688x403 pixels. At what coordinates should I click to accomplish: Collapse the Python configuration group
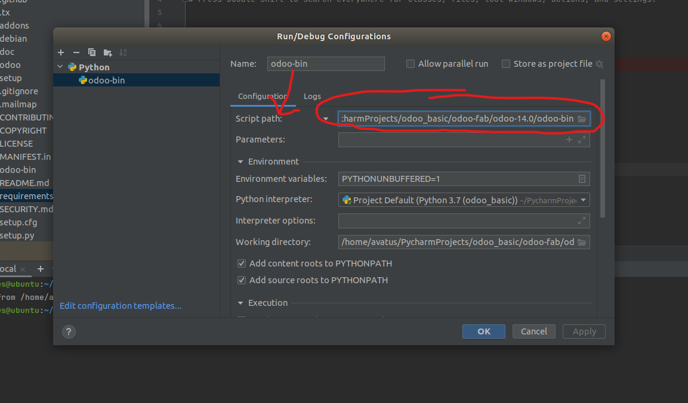coord(60,67)
